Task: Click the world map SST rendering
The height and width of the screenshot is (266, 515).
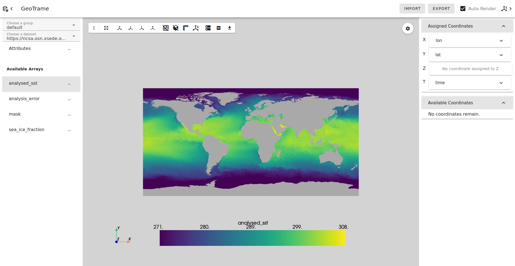Action: 251,142
